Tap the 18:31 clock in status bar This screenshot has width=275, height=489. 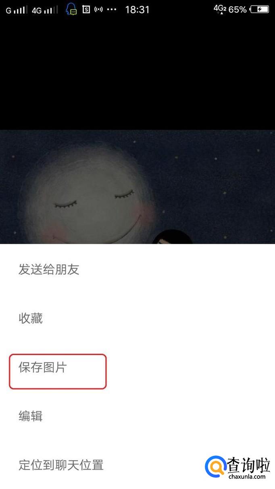click(137, 10)
